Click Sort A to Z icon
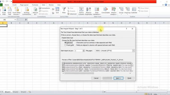Image resolution: width=170 pixels, height=95 pixels. tap(53, 9)
